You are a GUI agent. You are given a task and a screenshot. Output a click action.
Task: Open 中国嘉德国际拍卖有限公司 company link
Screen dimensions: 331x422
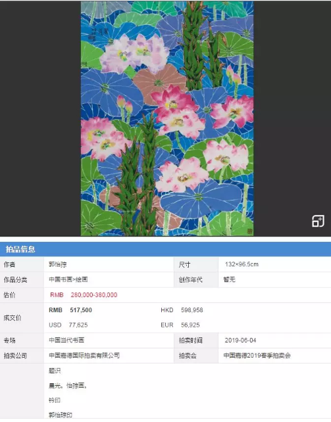[84, 356]
